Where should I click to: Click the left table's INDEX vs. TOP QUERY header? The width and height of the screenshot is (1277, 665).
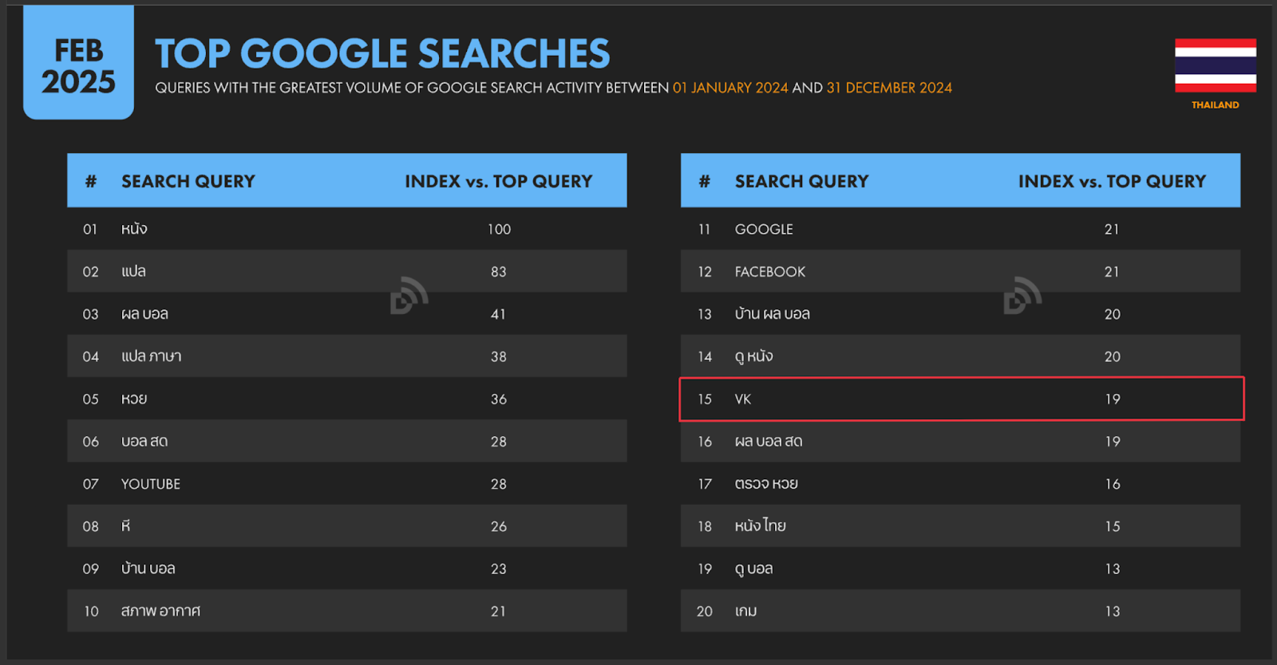click(x=498, y=182)
